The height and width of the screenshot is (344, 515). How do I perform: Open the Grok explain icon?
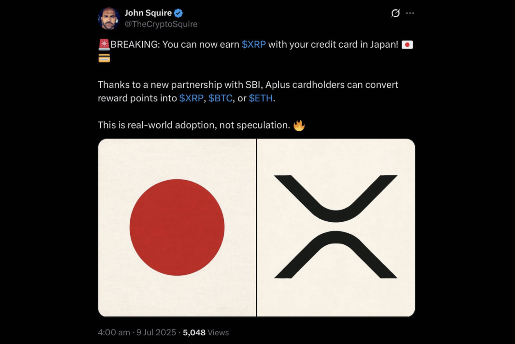[x=395, y=13]
